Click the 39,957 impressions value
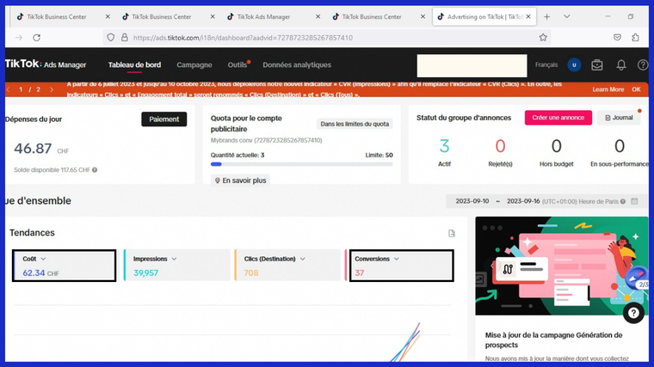The image size is (654, 367). pos(145,272)
